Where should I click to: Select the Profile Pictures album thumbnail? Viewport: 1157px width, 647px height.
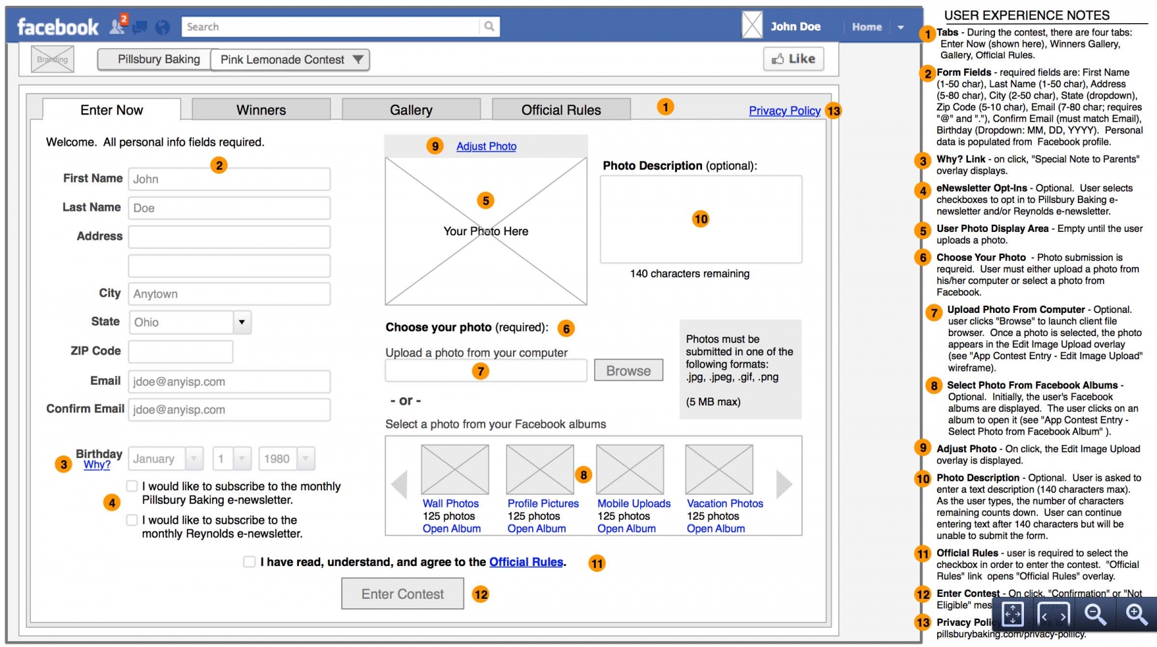coord(540,470)
